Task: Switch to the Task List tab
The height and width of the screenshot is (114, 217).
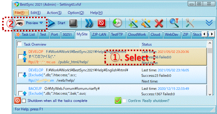Action: tap(26, 34)
